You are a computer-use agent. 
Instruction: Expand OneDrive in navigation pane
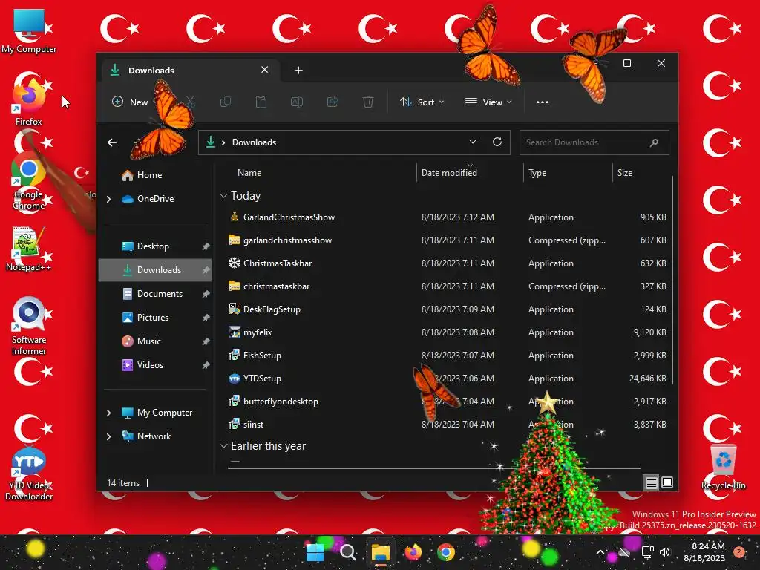(x=108, y=199)
